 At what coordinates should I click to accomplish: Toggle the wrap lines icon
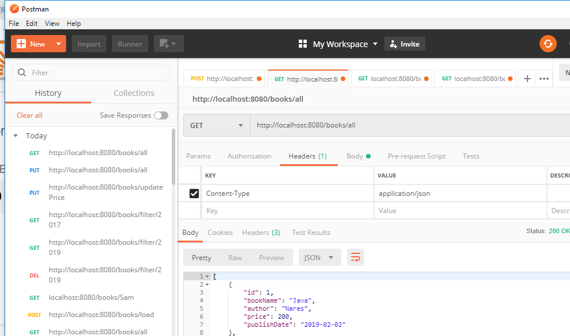click(356, 257)
